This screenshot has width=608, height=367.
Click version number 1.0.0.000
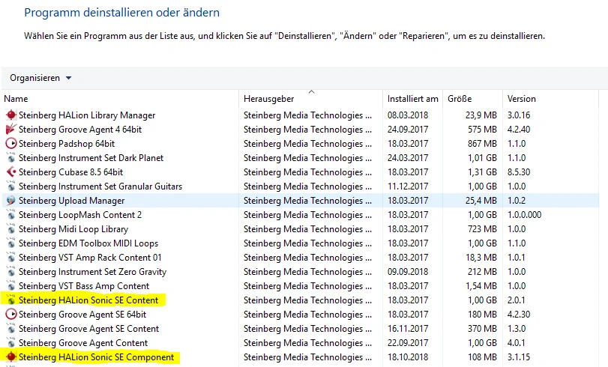point(524,215)
